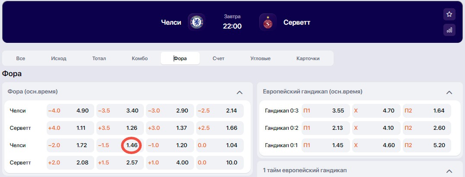Screen dimensions: 465x177
Task: Choose Chelsea −4.0 odds 4.90
Action: coord(70,111)
